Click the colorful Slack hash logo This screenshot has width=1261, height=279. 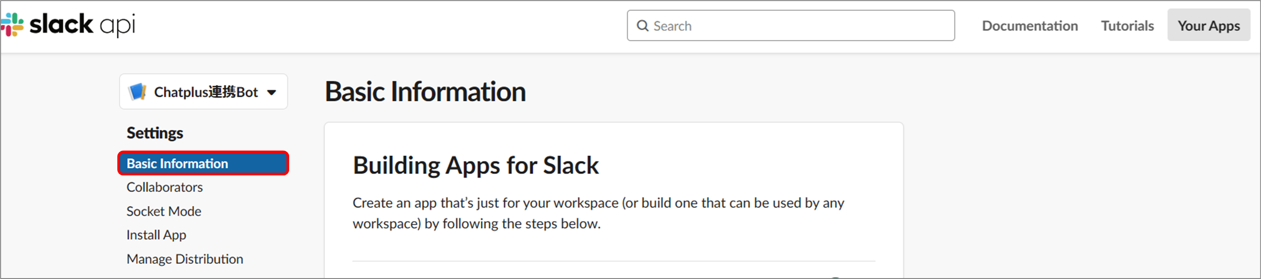12,24
